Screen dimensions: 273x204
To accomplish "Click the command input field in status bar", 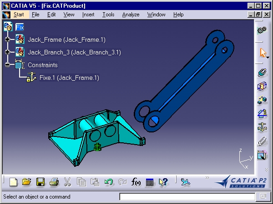I will tap(187, 197).
